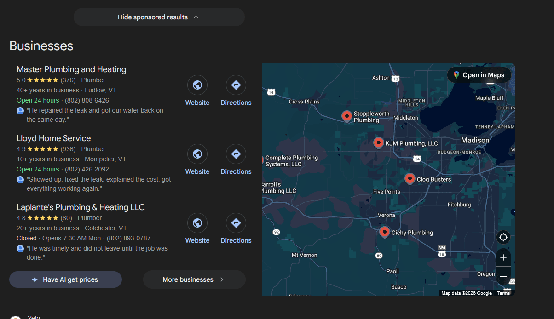
Task: Zoom in on the map
Action: click(503, 257)
